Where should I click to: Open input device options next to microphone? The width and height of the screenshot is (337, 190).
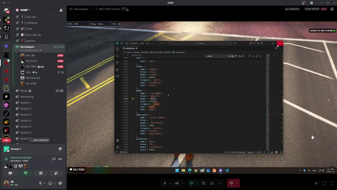[44, 183]
